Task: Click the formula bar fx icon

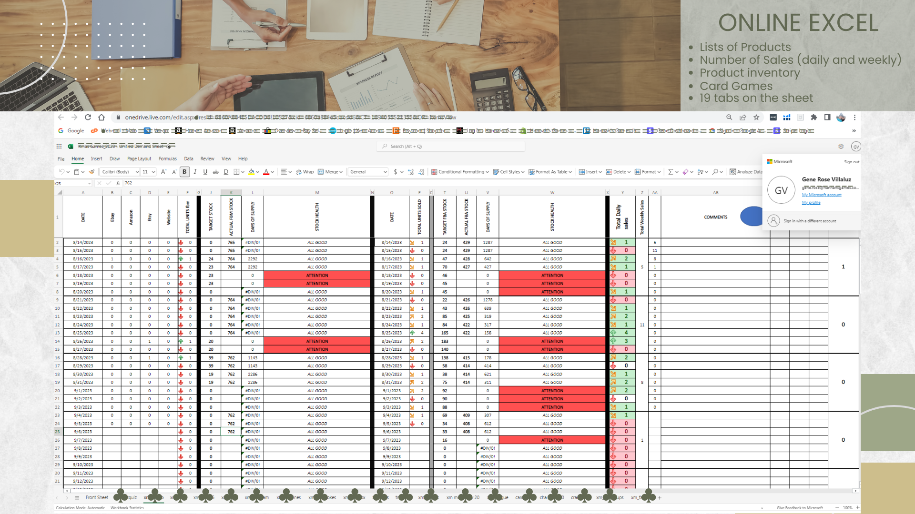Action: coord(118,183)
